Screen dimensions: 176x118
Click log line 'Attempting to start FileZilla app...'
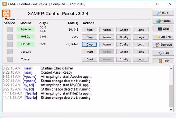(66, 93)
